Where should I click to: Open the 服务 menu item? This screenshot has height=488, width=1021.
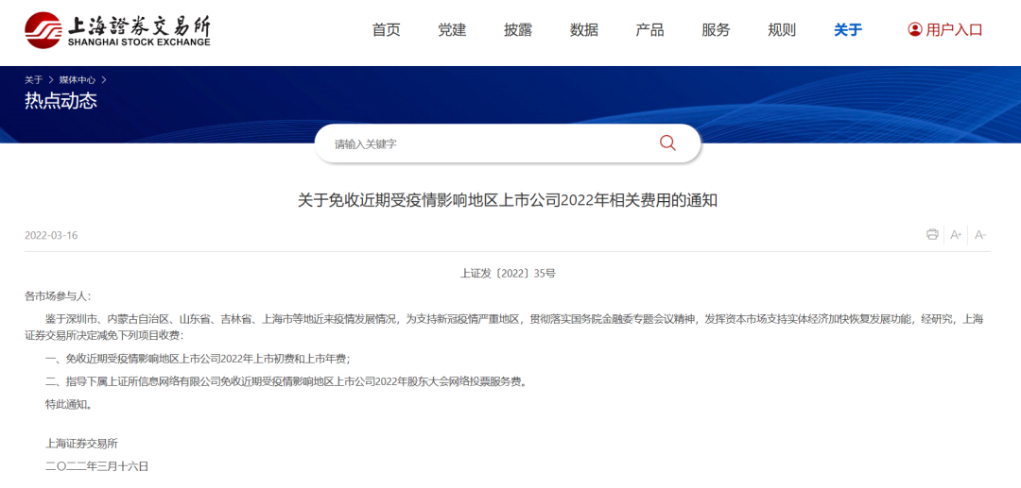point(716,29)
